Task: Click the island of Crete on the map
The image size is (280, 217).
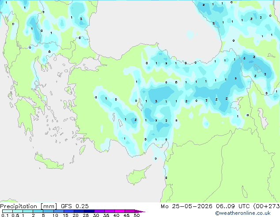Action: [49, 162]
